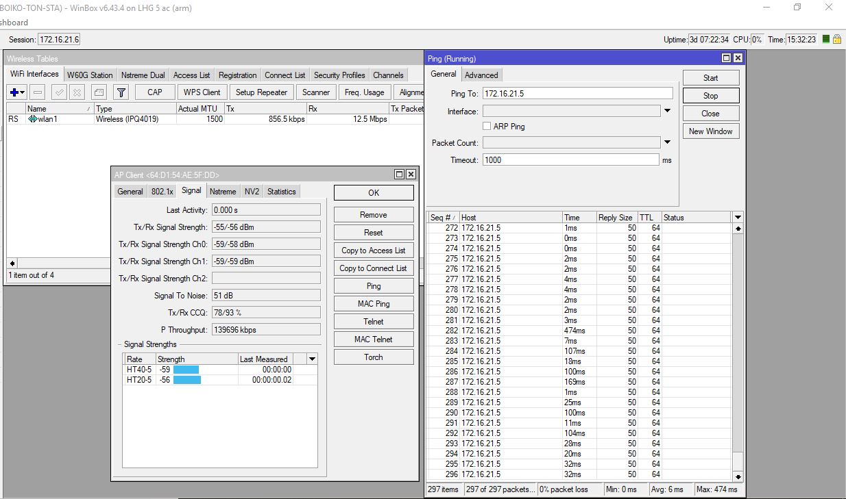Screen dimensions: 846x499
Task: Click the checkmark Enable icon in toolbar
Action: pos(60,92)
